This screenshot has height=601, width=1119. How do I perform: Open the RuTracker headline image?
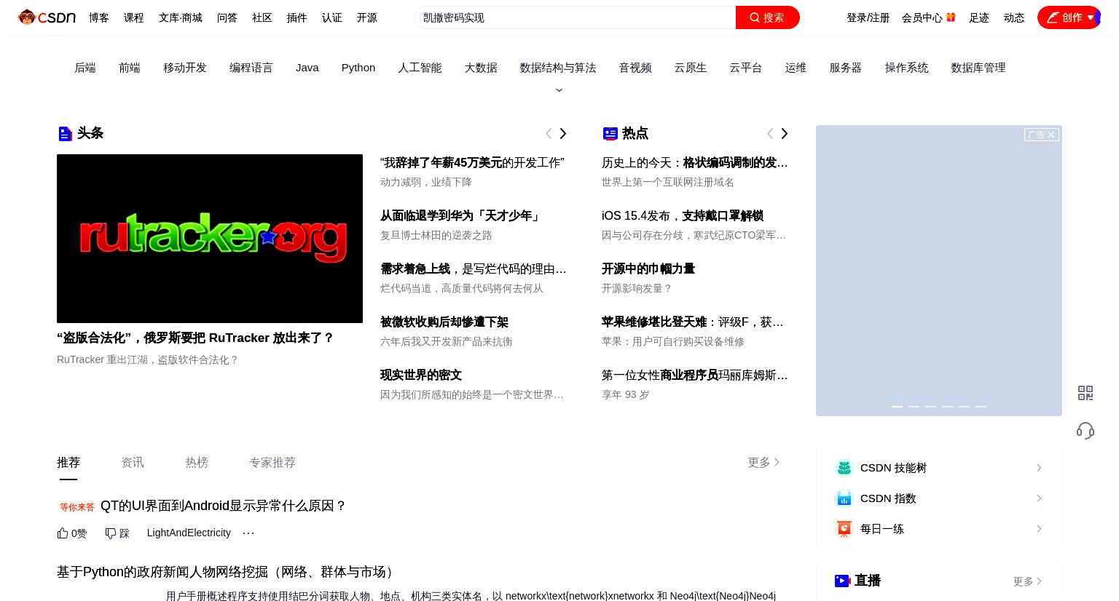tap(210, 239)
